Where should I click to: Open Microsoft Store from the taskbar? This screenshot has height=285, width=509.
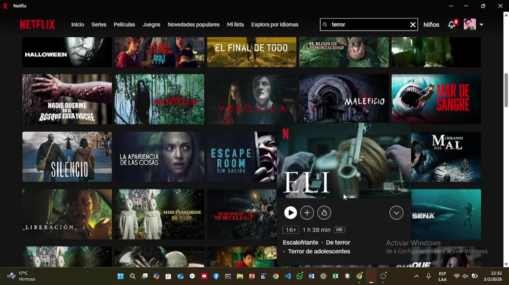(x=168, y=276)
